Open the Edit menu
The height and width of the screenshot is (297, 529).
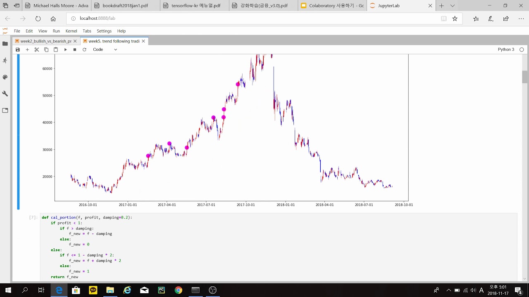29,31
